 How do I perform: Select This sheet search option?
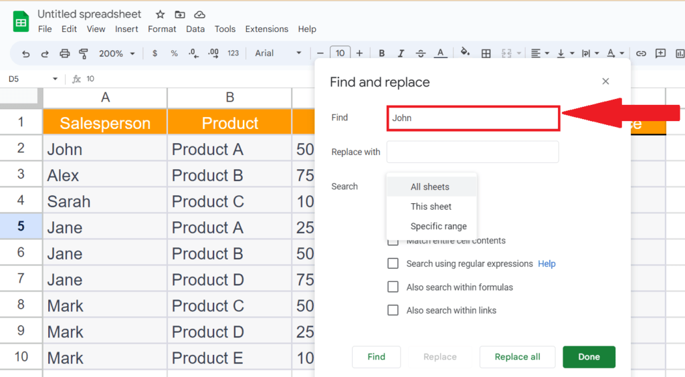[x=431, y=207]
